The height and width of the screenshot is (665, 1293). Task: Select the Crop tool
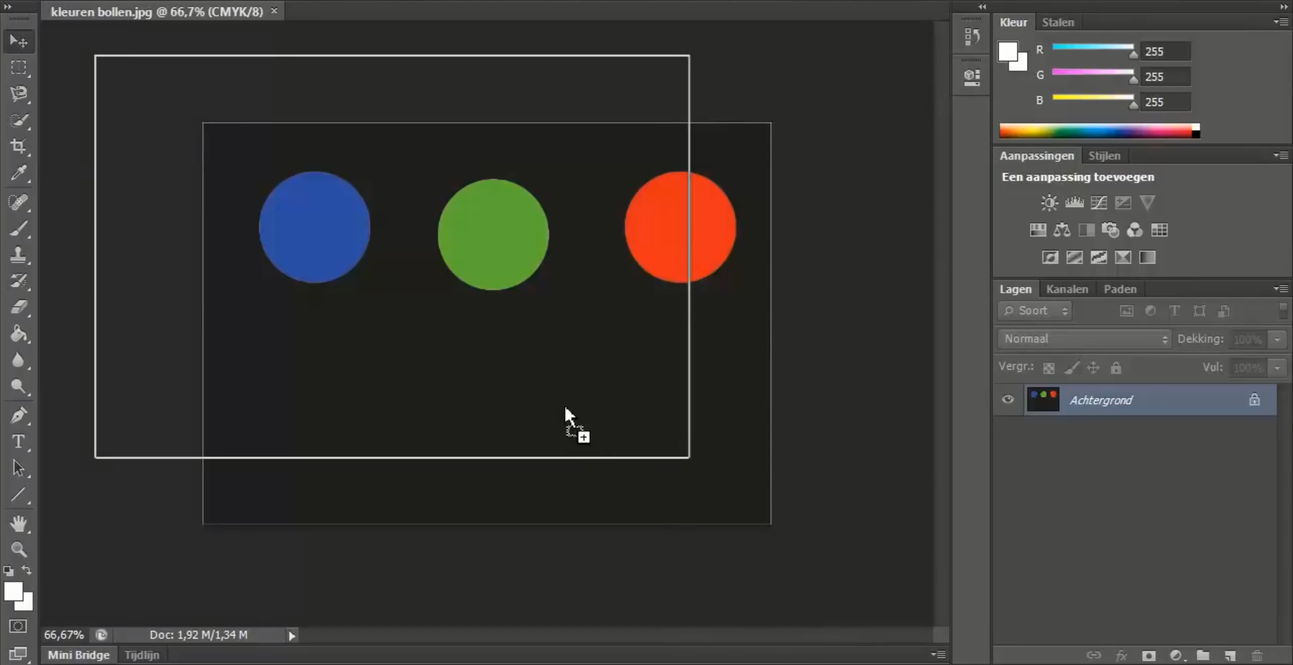click(19, 147)
